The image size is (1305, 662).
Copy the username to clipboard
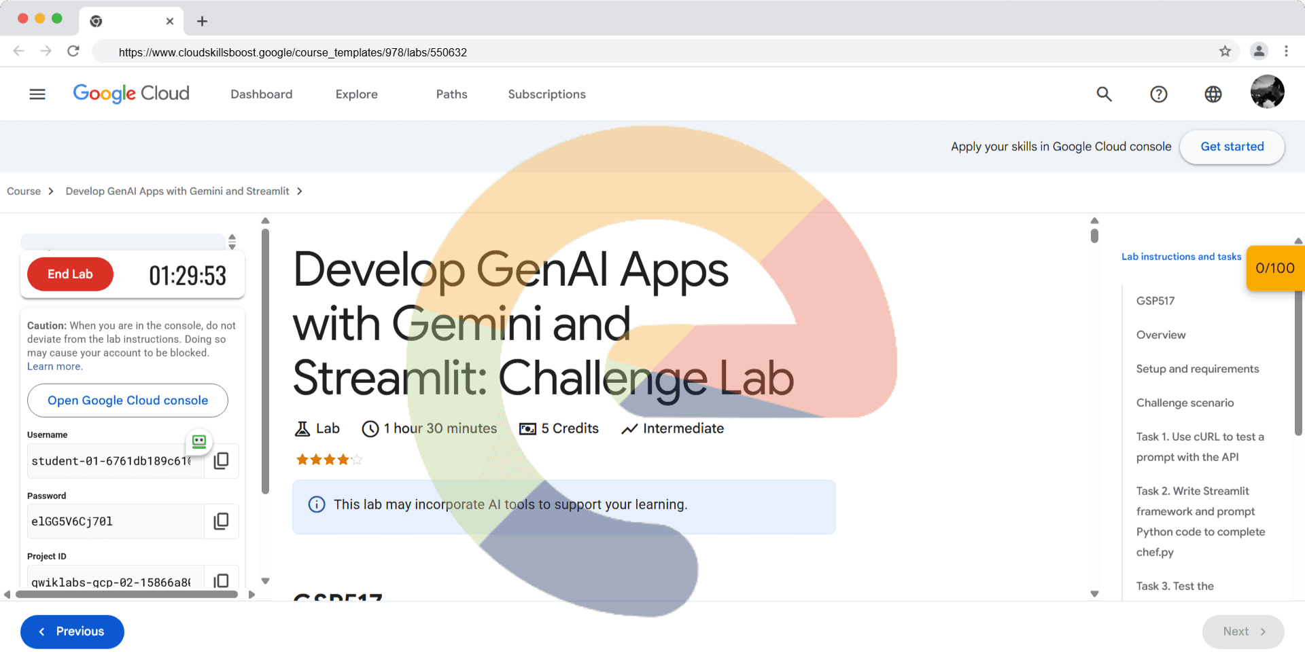click(221, 461)
